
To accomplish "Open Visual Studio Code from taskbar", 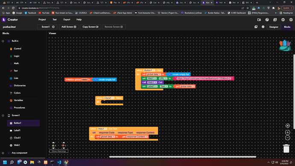I will 59,162.
